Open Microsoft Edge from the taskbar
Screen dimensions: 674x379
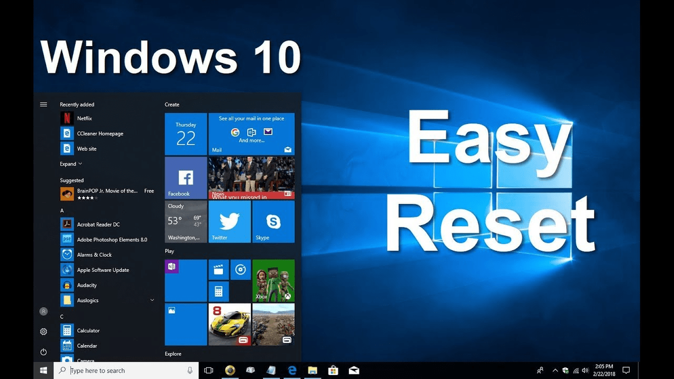[x=292, y=371]
